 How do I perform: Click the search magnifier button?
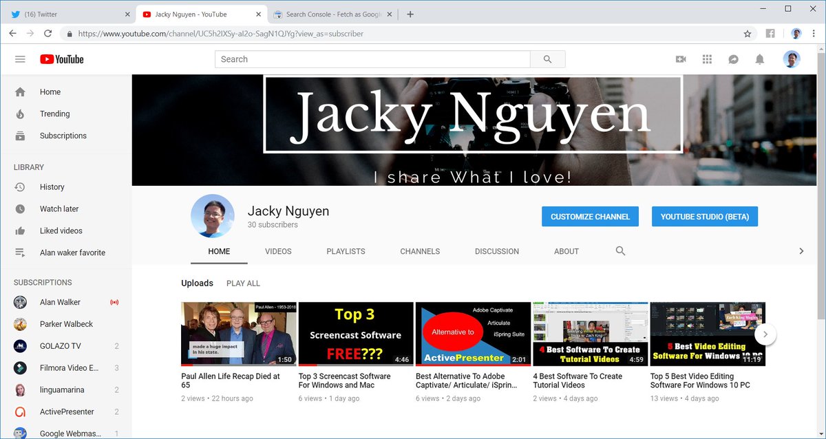[x=547, y=59]
